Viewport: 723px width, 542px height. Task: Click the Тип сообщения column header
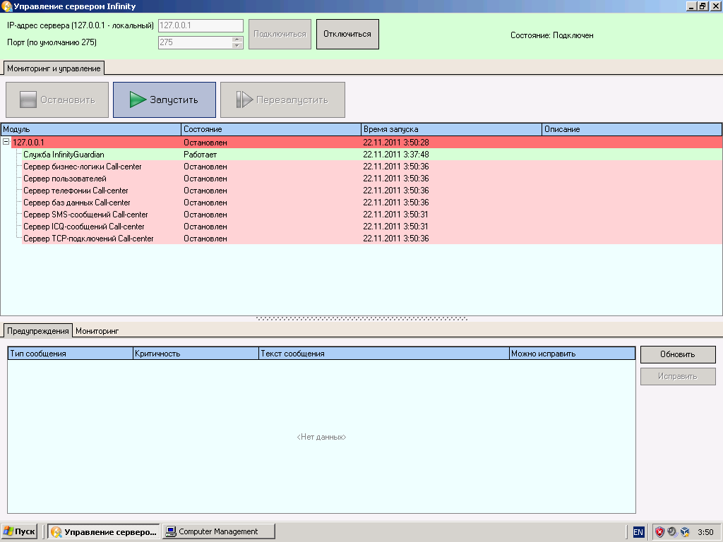(x=71, y=354)
